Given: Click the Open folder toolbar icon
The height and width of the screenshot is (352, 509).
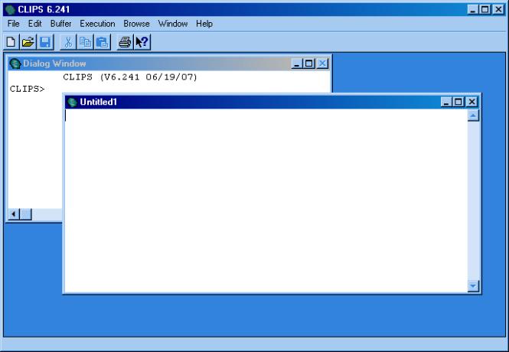Looking at the screenshot, I should pos(28,42).
